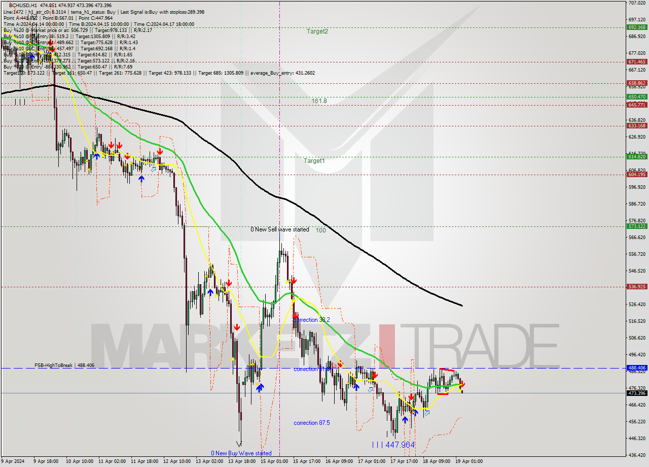Screen dimensions: 649x467
Task: Click the 633.168 price level label
Action: (637, 125)
